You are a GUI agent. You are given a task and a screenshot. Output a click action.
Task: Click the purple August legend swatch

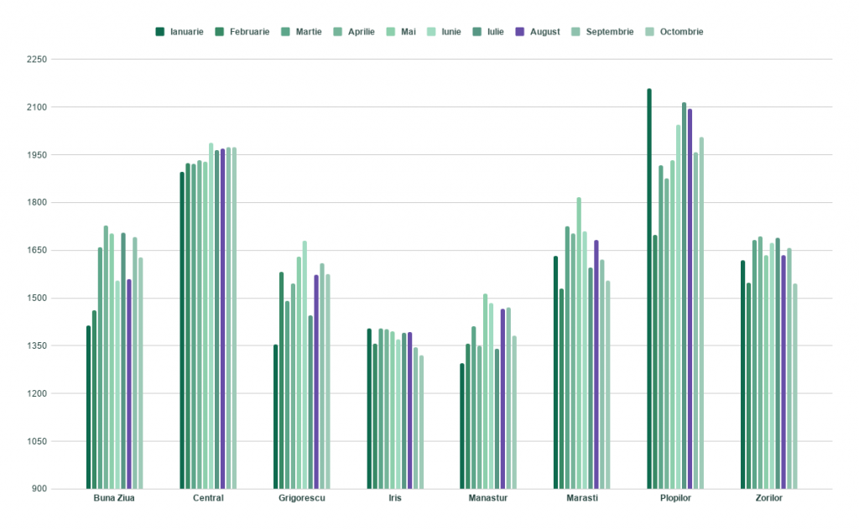519,32
